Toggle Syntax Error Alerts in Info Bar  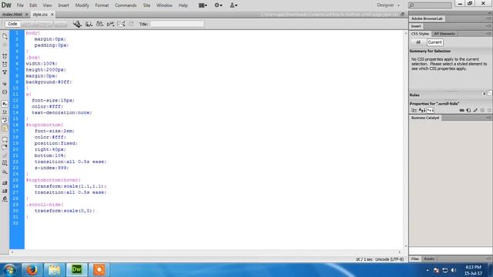point(5,128)
